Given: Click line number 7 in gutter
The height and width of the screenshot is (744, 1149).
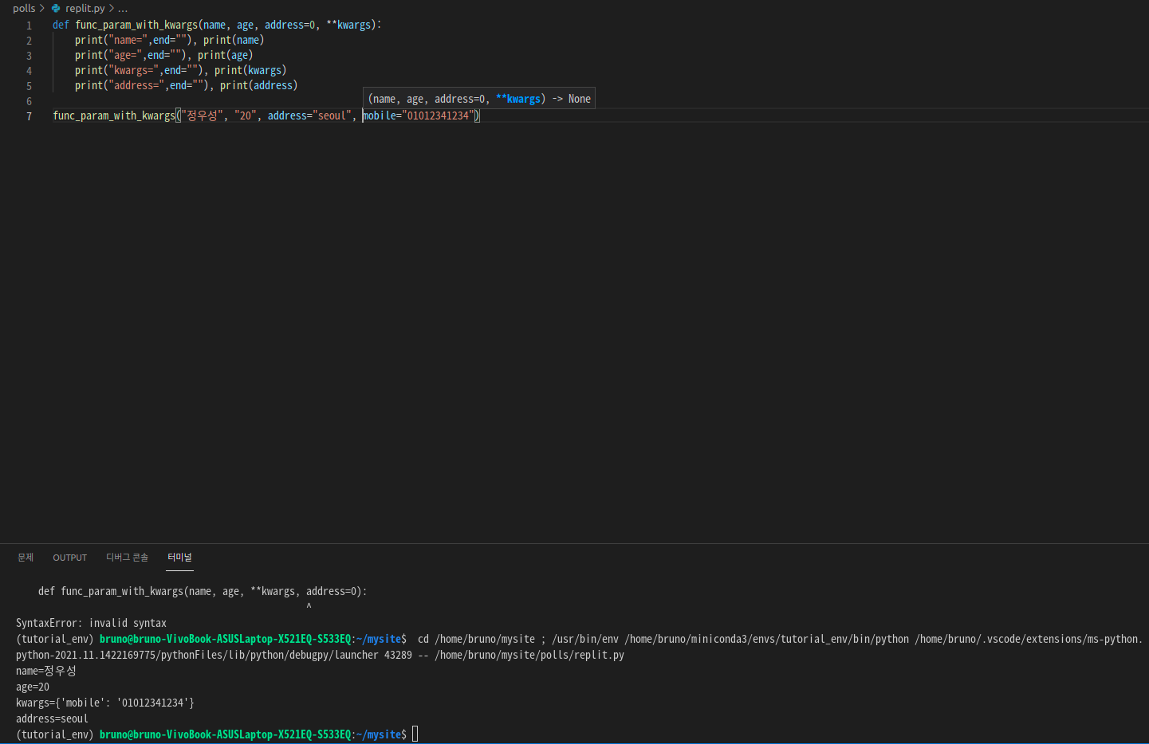Looking at the screenshot, I should (30, 116).
